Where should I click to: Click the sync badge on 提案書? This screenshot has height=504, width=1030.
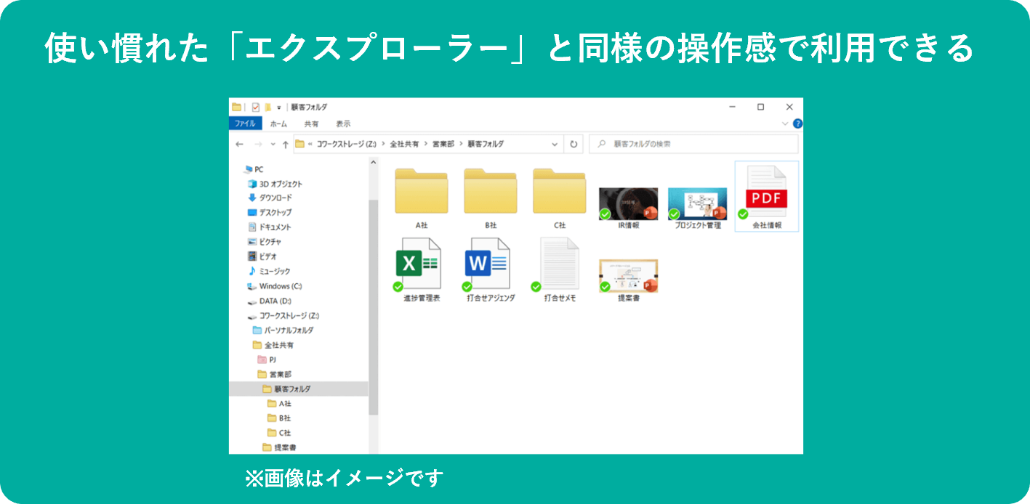pos(605,287)
